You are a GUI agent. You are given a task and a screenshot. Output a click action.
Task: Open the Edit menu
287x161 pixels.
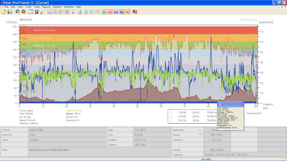click(x=13, y=7)
